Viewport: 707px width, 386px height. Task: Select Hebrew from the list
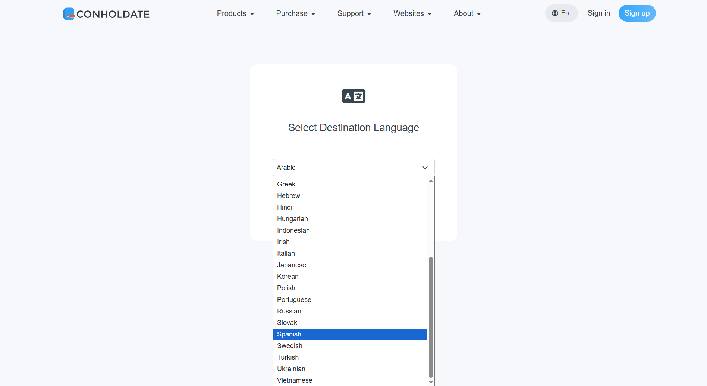click(350, 196)
